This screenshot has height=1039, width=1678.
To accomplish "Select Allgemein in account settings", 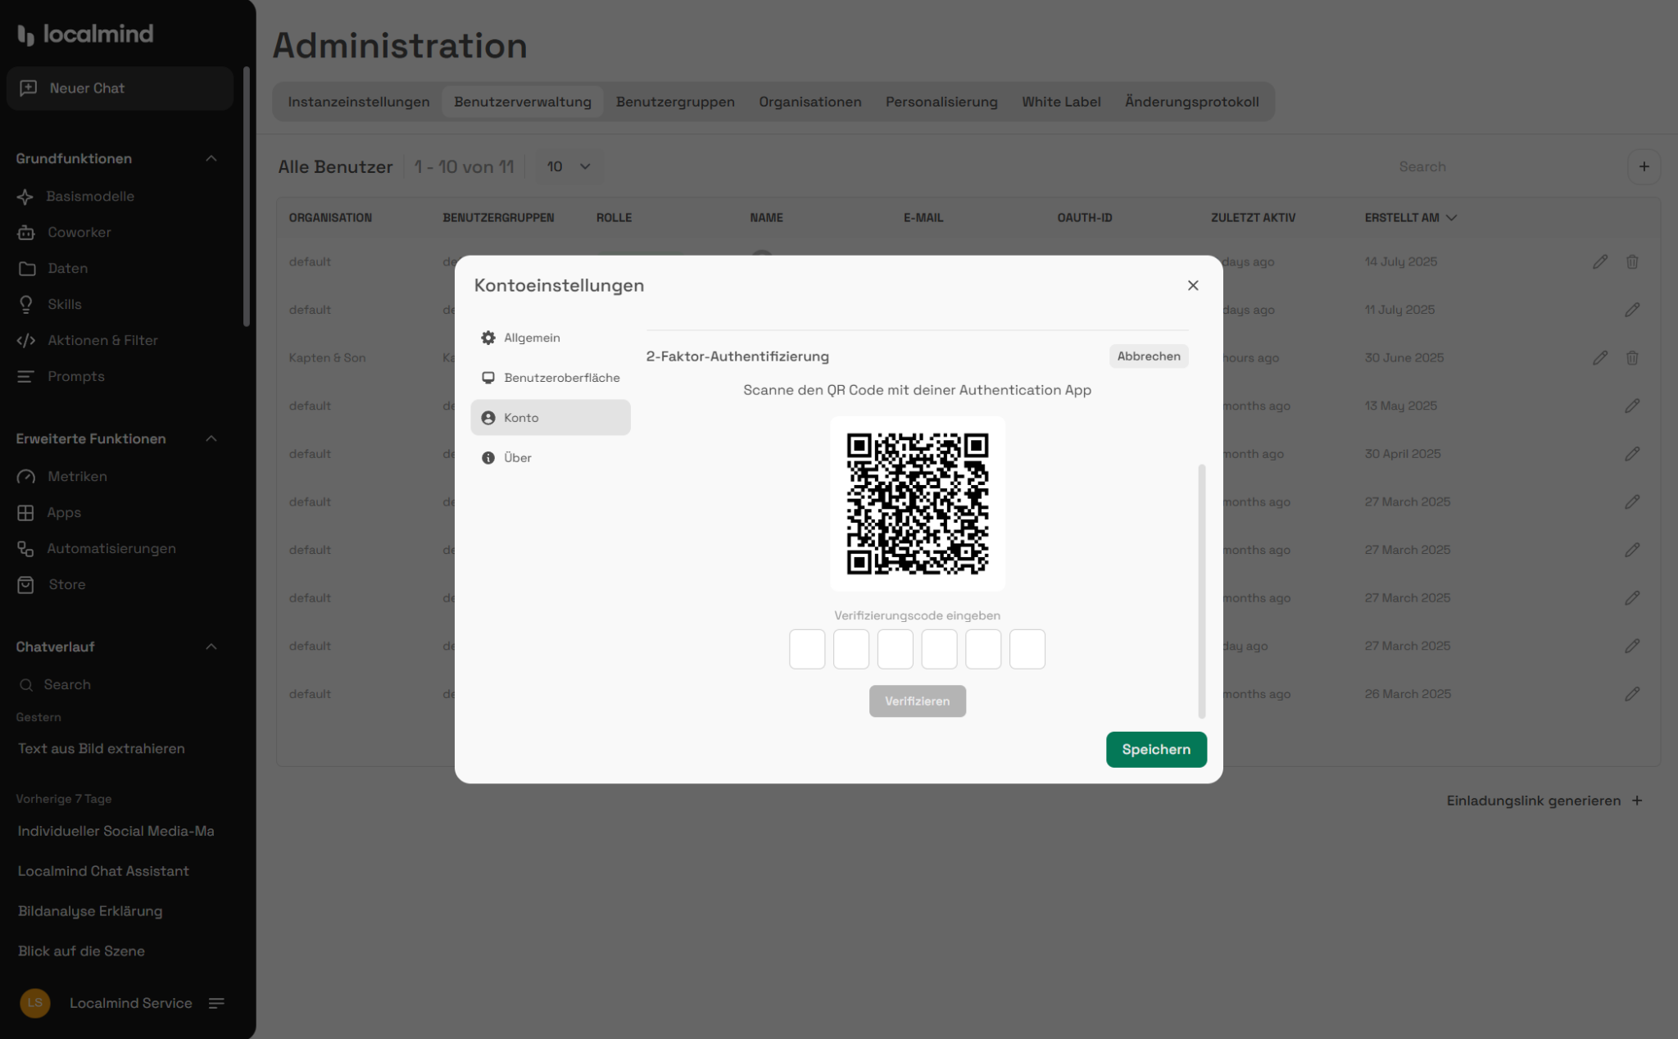I will [532, 338].
